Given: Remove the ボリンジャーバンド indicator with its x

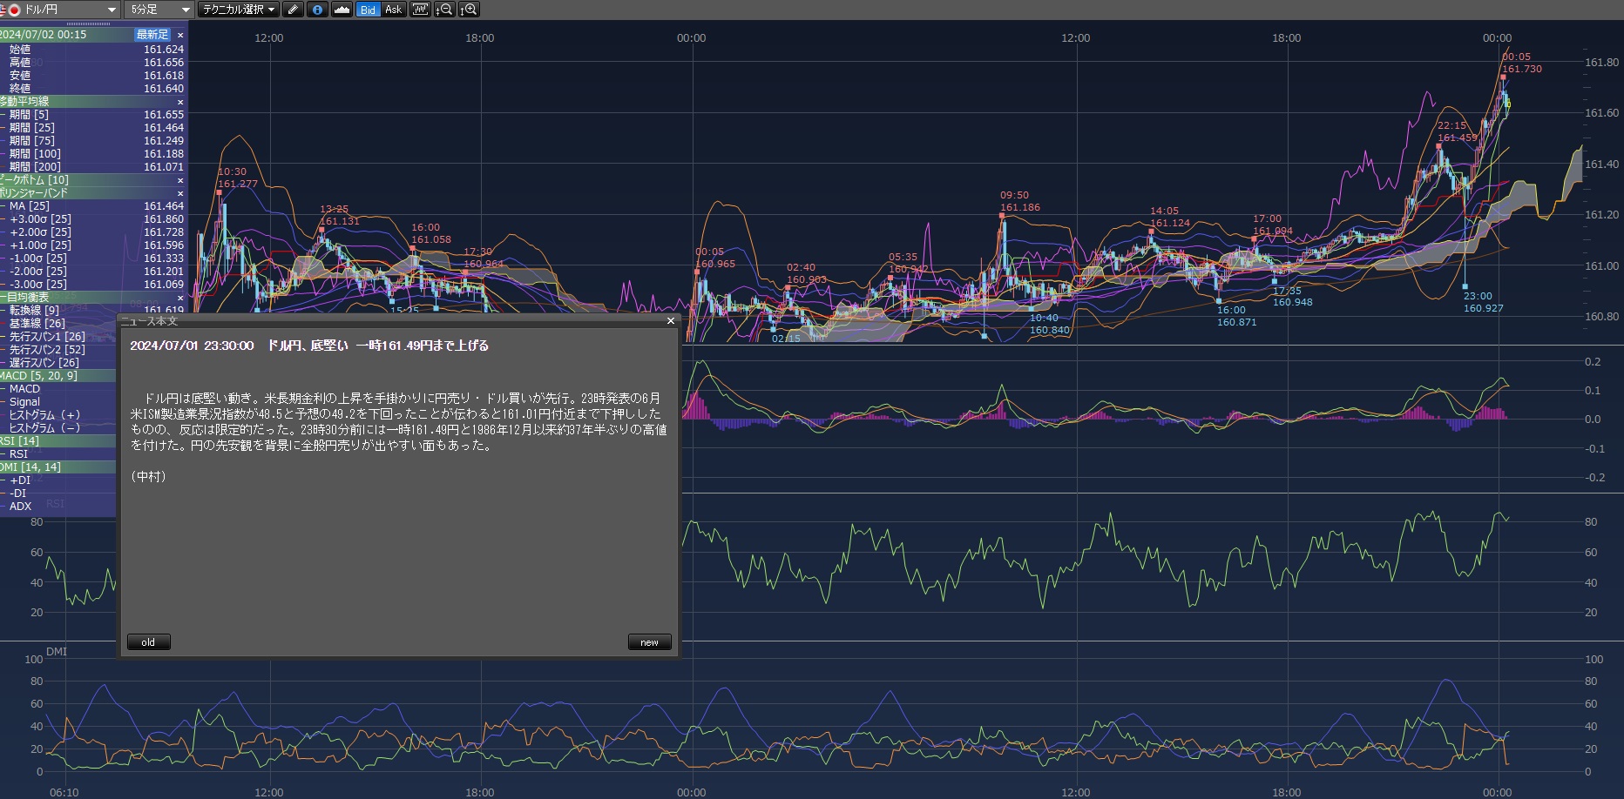Looking at the screenshot, I should 180,193.
